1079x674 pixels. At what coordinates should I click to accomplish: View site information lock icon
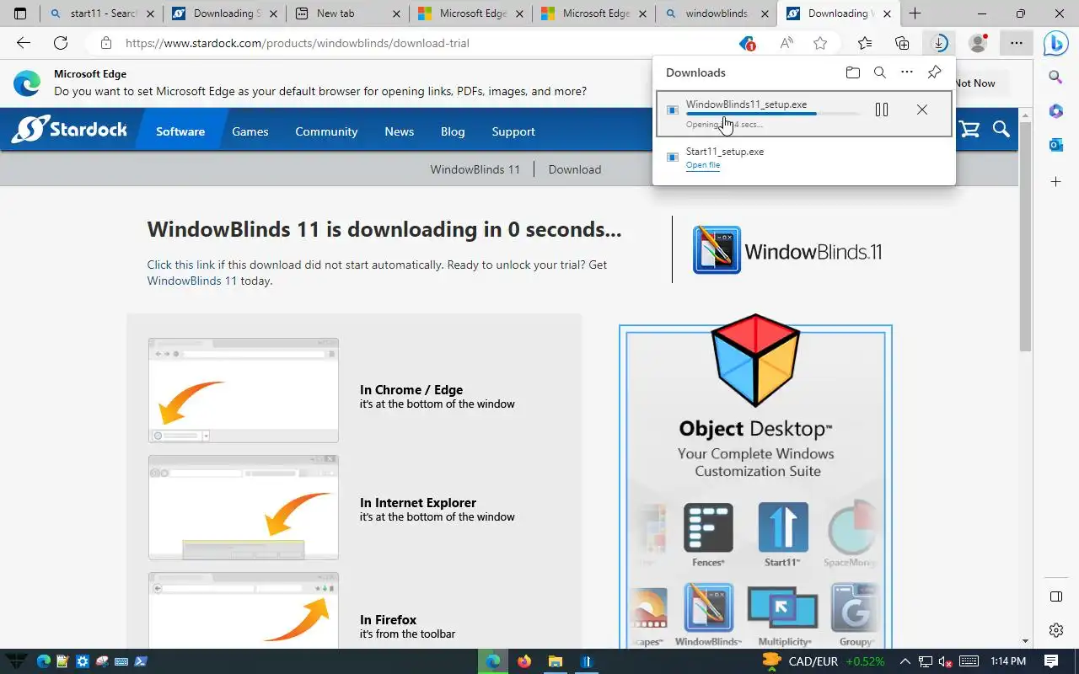[105, 43]
